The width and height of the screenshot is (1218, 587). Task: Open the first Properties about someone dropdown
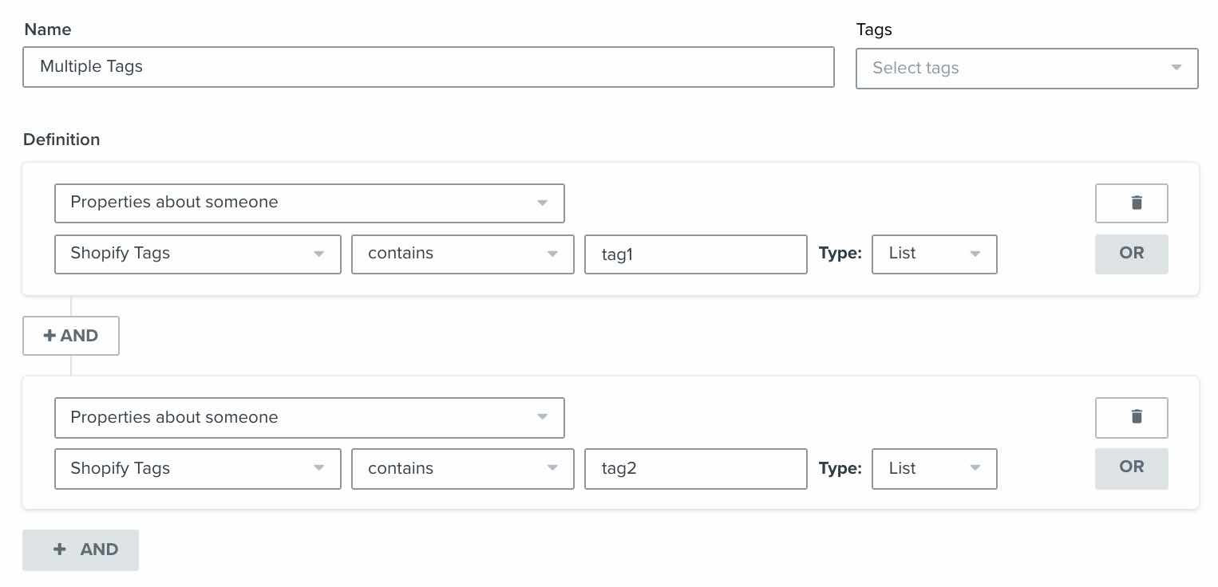pyautogui.click(x=310, y=203)
